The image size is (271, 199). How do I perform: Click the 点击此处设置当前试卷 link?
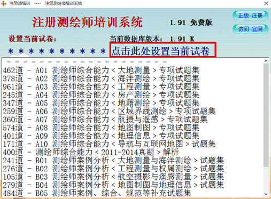[x=160, y=51]
